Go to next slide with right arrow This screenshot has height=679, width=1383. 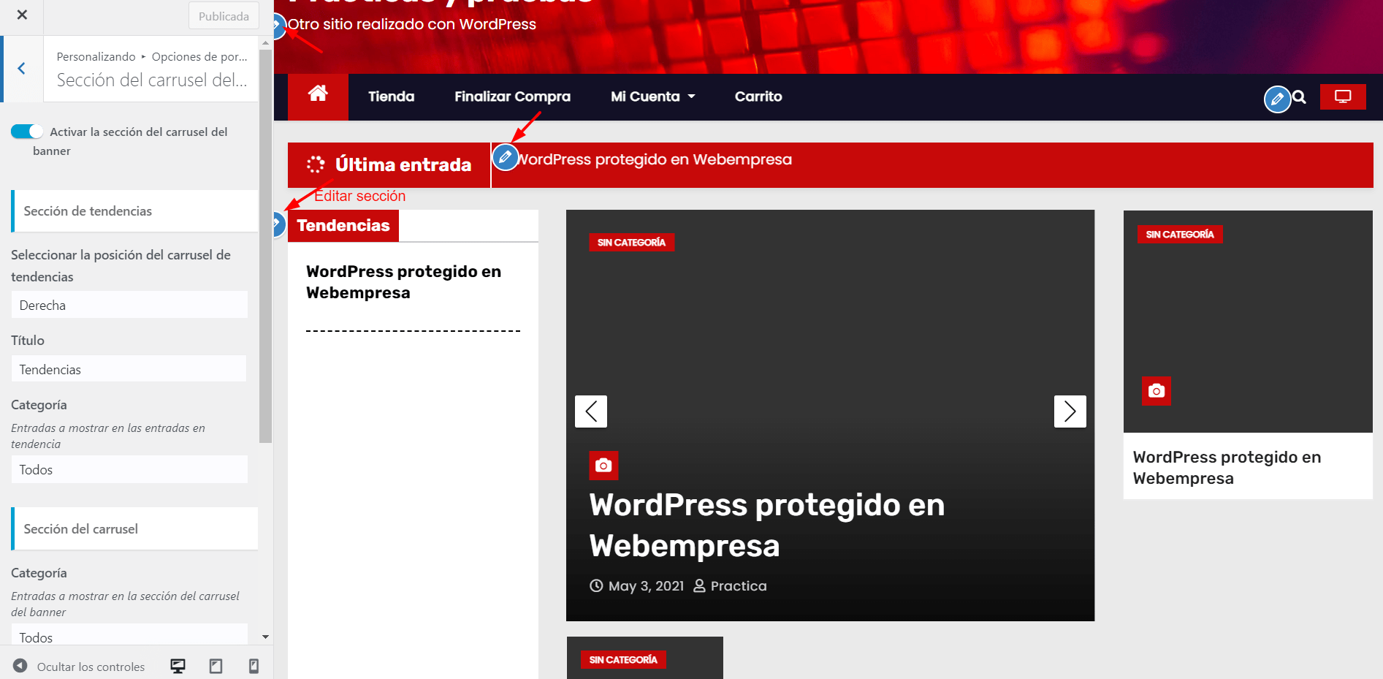coord(1070,411)
